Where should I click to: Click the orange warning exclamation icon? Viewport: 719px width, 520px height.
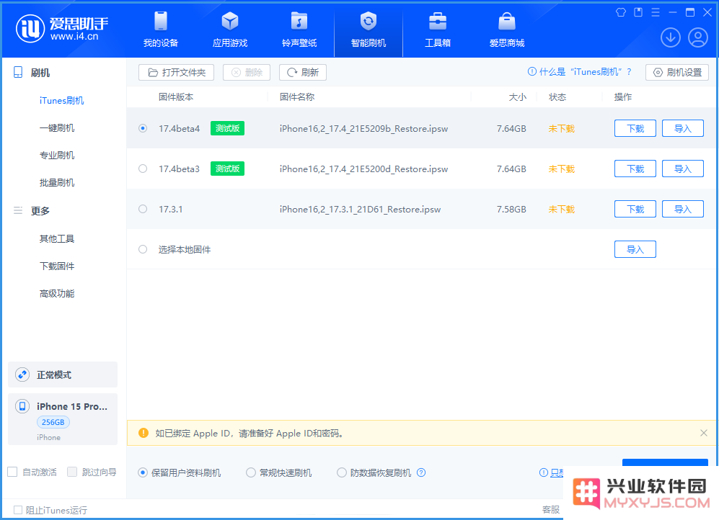click(x=144, y=433)
